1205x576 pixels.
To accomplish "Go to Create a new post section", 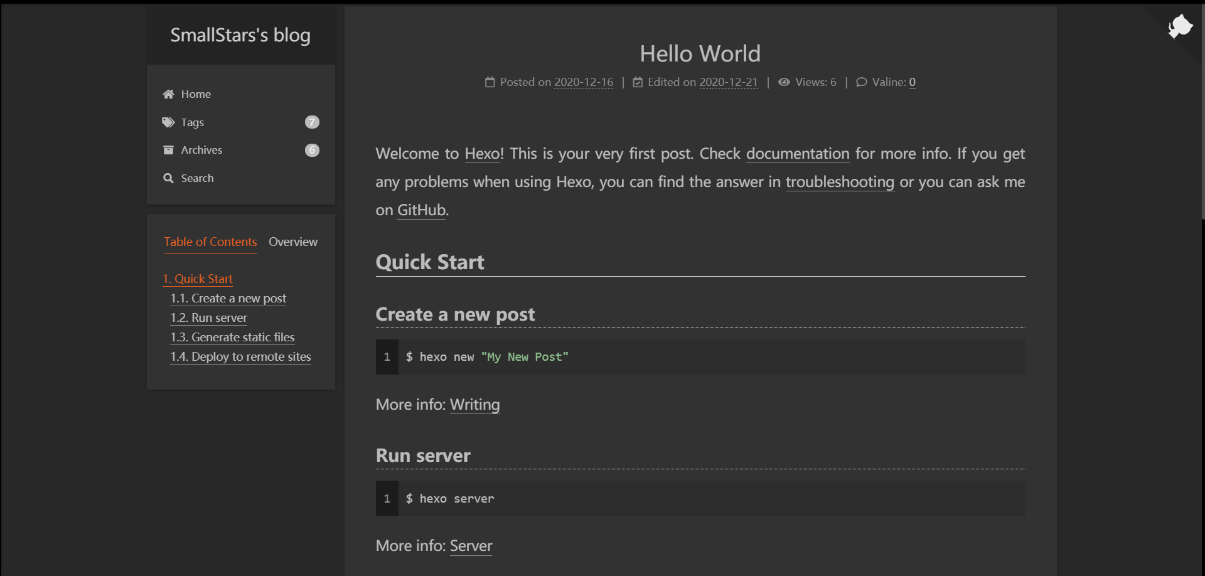I will pos(228,298).
